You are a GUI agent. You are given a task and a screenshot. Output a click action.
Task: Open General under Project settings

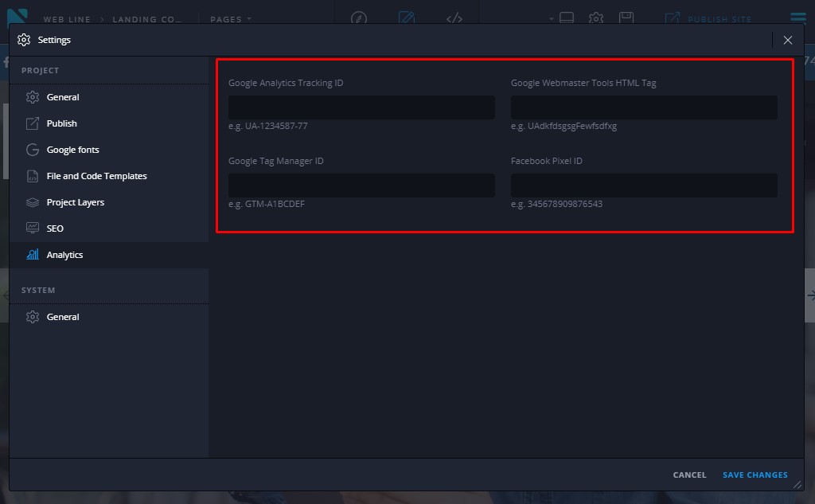pyautogui.click(x=108, y=97)
